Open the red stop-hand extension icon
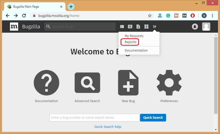This screenshot has height=134, width=220. (x=193, y=16)
